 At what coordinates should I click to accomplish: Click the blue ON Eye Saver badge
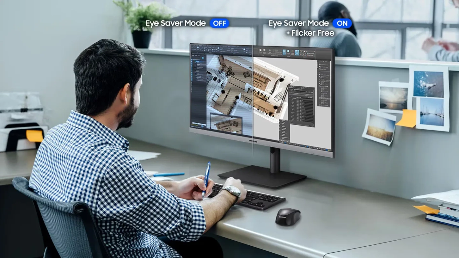click(342, 23)
